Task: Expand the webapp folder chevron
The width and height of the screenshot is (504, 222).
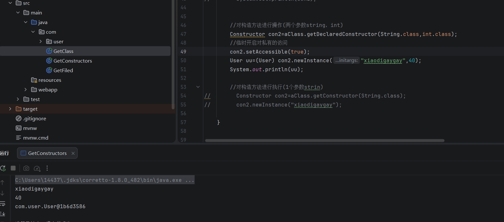Action: (x=26, y=90)
